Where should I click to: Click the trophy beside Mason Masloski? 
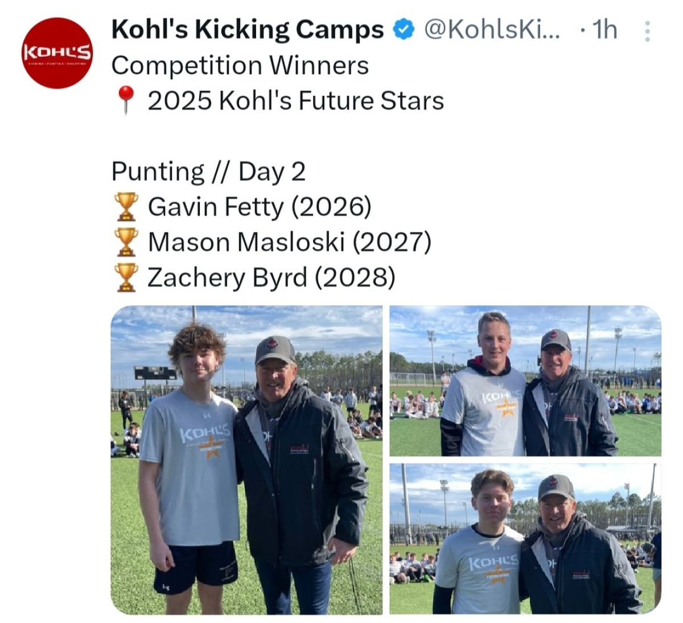(126, 242)
